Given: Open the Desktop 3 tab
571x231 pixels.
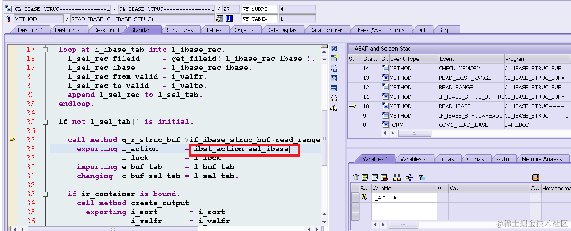Looking at the screenshot, I should (x=106, y=30).
